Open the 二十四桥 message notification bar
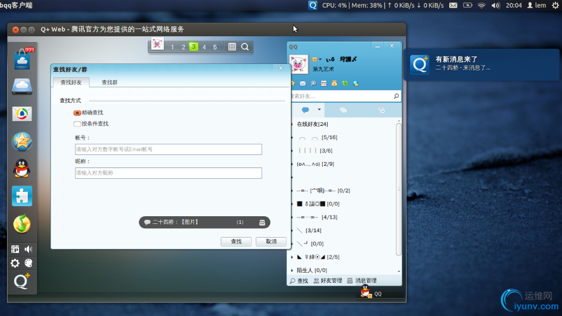562x316 pixels. (204, 222)
